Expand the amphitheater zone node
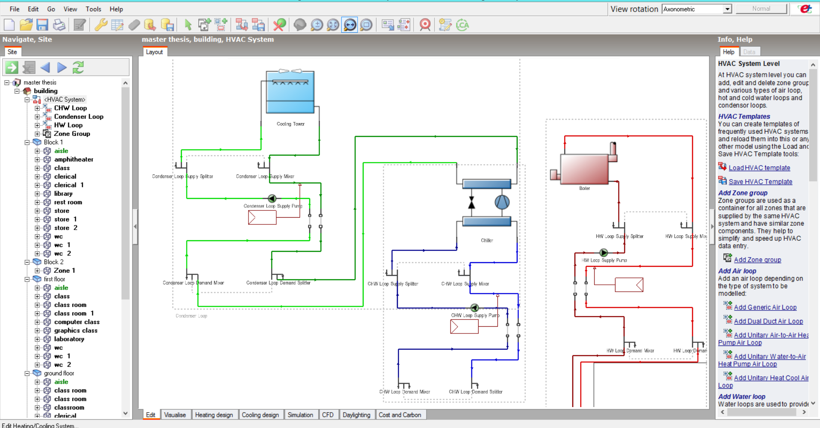Screen dimensions: 820x428 pyautogui.click(x=37, y=159)
